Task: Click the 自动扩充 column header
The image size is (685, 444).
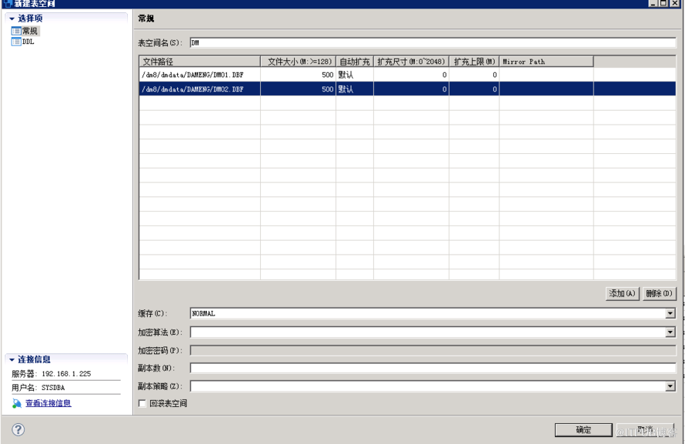Action: click(x=355, y=62)
